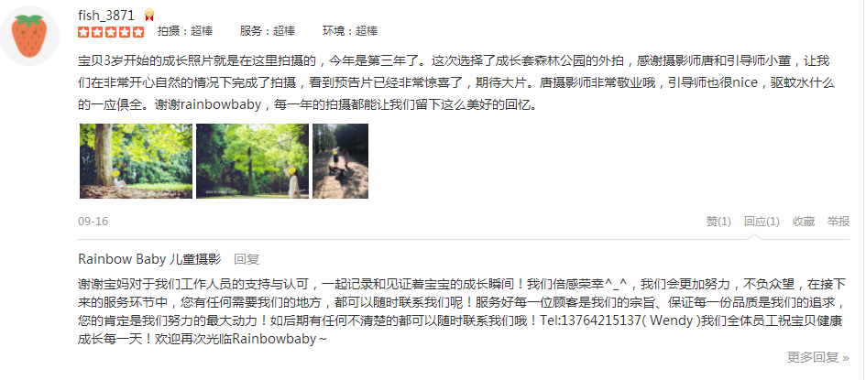Like the review with 赞(1)
The height and width of the screenshot is (380, 866).
[x=718, y=222]
